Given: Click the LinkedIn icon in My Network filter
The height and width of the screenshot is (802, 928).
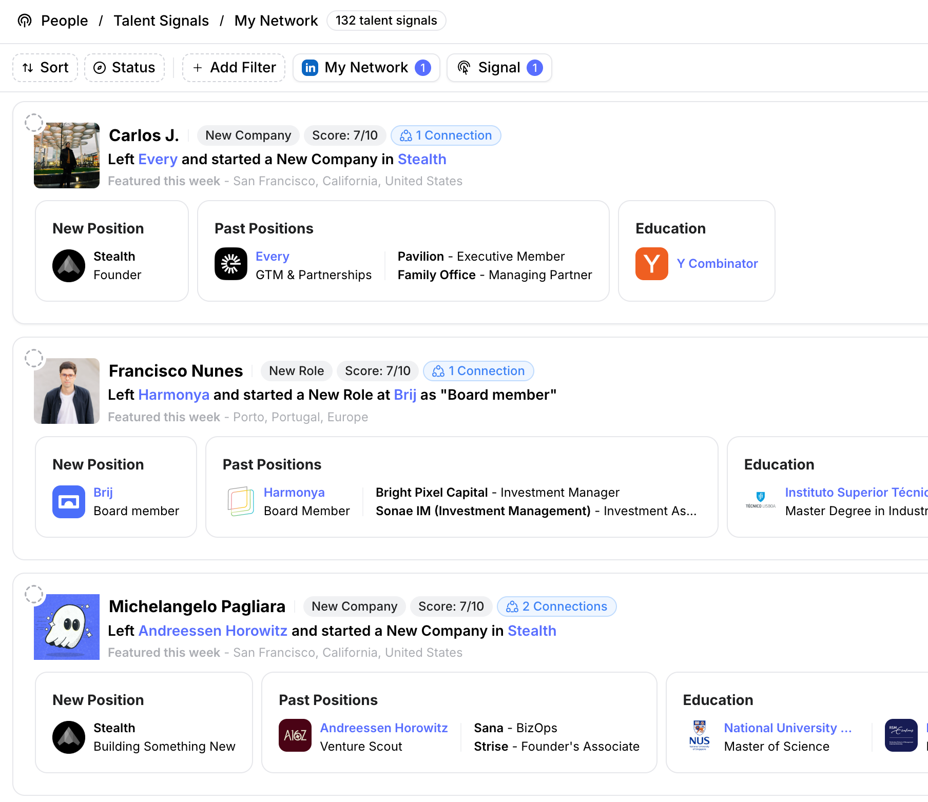Looking at the screenshot, I should 310,68.
